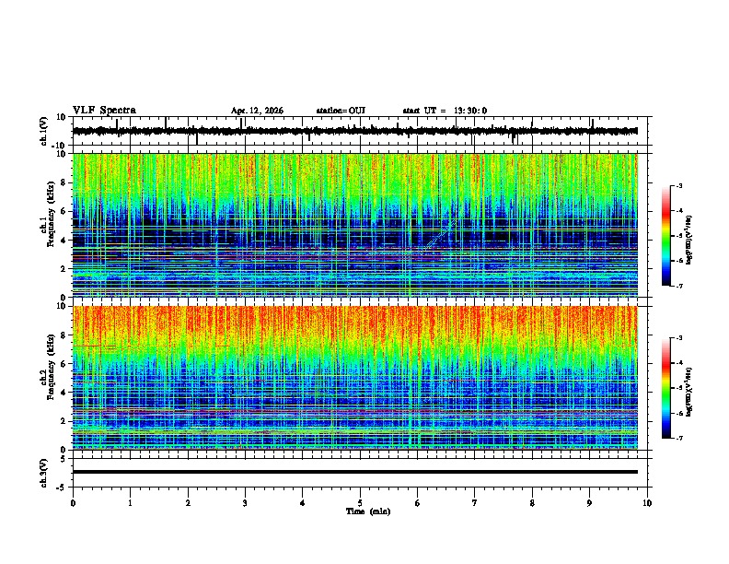Viewport: 729px width, 564px height.
Task: Click time axis tick label "5"
Action: coord(360,503)
